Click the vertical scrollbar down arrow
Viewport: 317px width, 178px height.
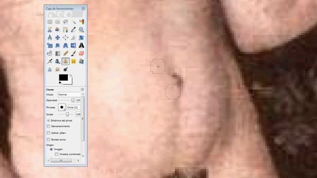tap(83, 156)
